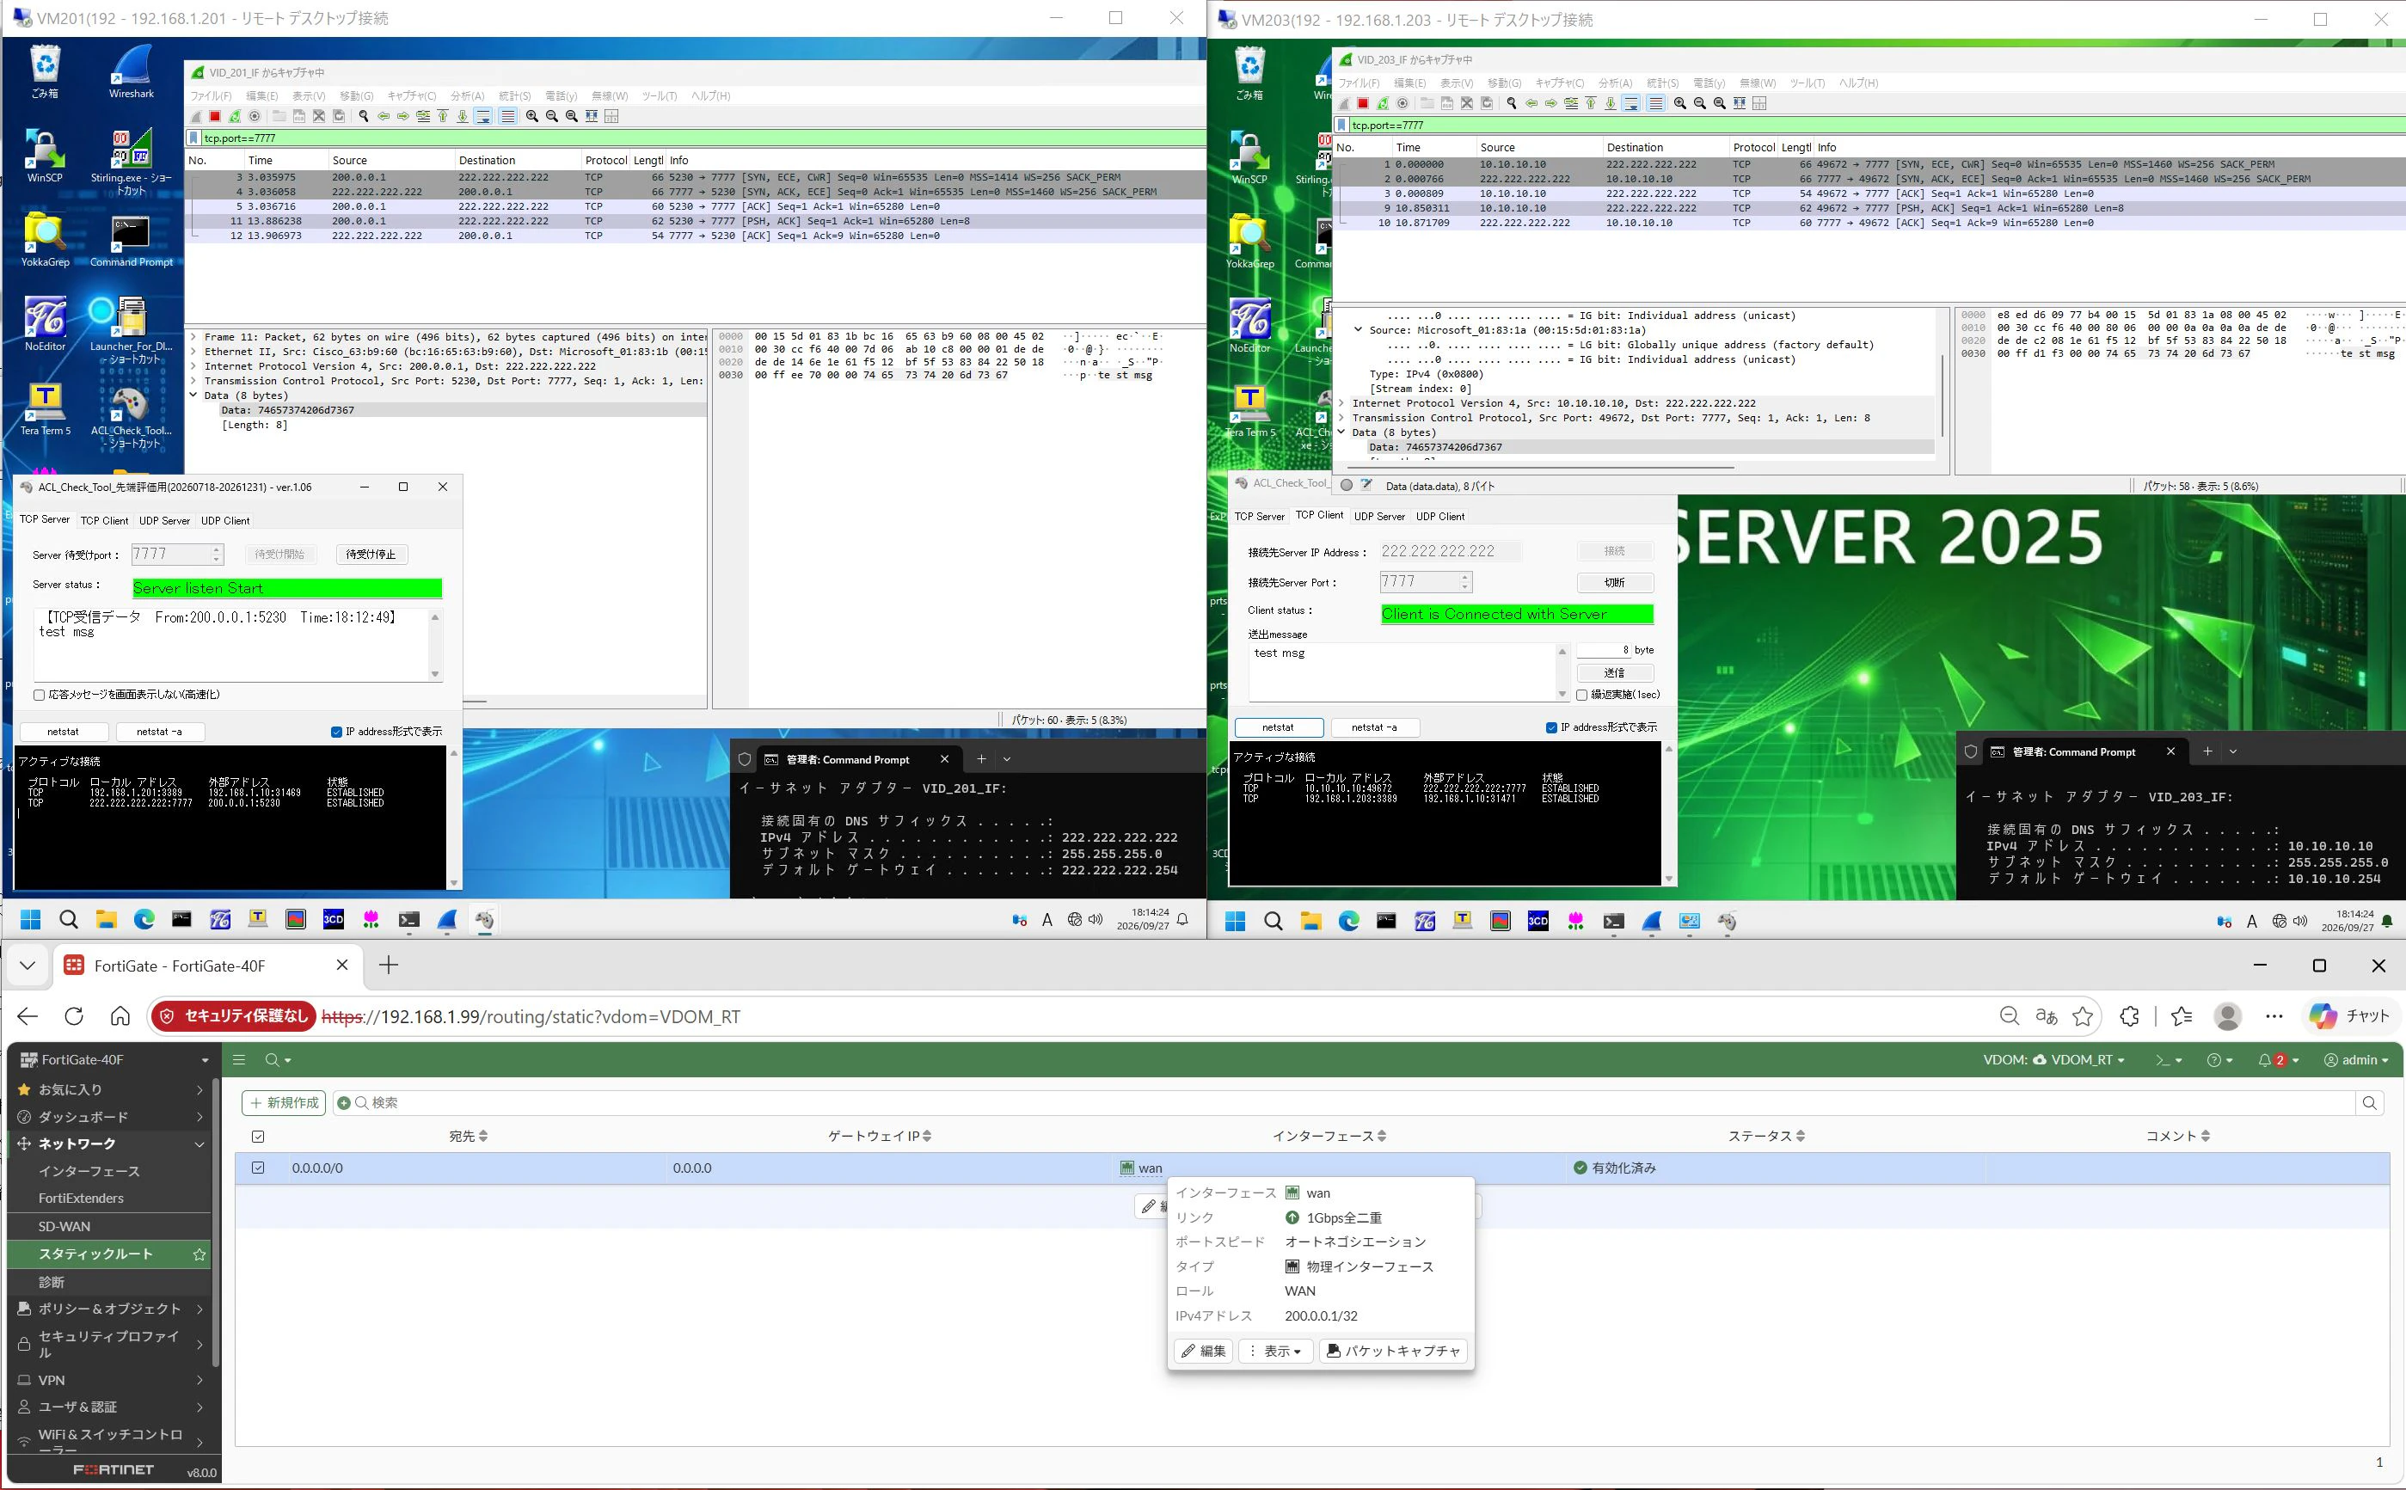The width and height of the screenshot is (2406, 1490).
Task: Click 送信 button in TCP Client
Action: 1615,673
